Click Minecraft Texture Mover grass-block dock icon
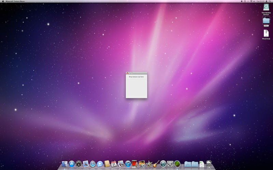Image resolution: width=273 pixels, height=170 pixels. point(177,164)
